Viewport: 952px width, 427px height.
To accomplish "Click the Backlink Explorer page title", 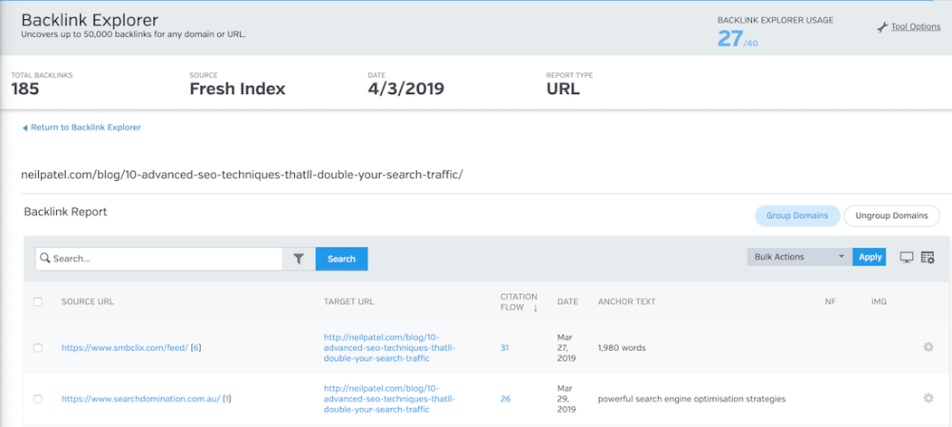I will pyautogui.click(x=89, y=19).
